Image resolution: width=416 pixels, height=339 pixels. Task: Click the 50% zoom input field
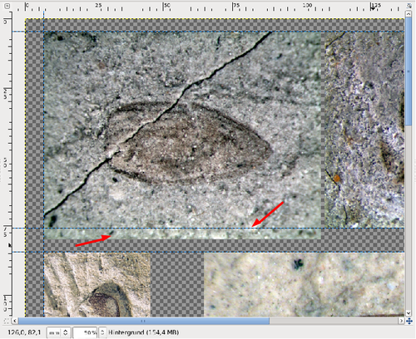(85, 332)
